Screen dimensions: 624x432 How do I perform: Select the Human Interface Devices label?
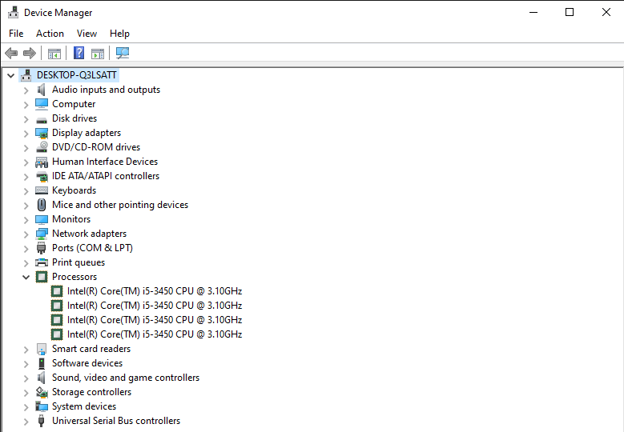point(105,162)
